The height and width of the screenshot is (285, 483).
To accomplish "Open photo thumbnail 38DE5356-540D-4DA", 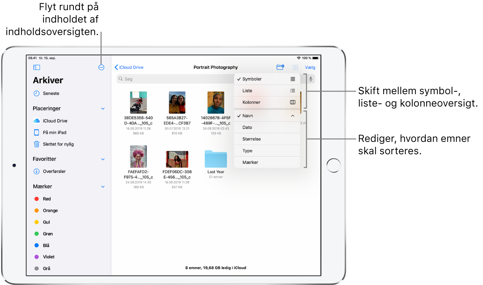I will [x=138, y=102].
